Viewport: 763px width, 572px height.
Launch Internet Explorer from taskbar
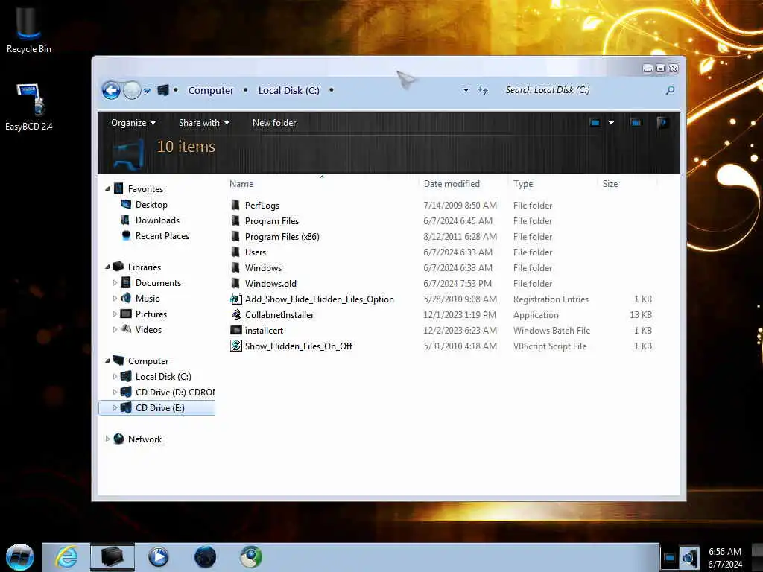(x=66, y=557)
